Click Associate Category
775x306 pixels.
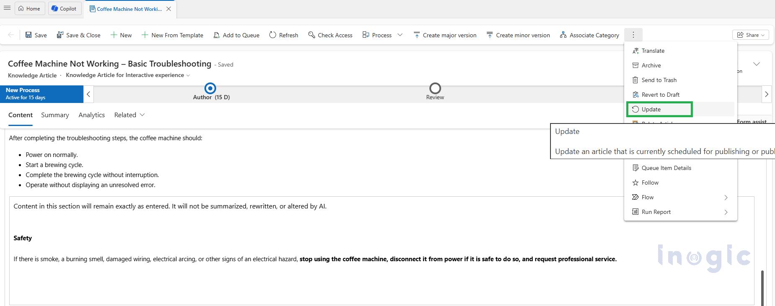click(x=589, y=35)
